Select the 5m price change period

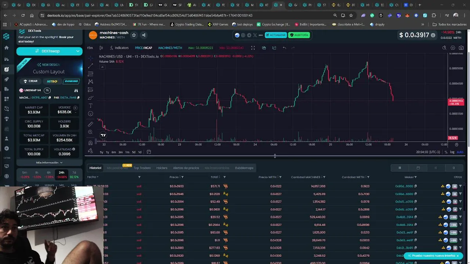[x=25, y=175]
